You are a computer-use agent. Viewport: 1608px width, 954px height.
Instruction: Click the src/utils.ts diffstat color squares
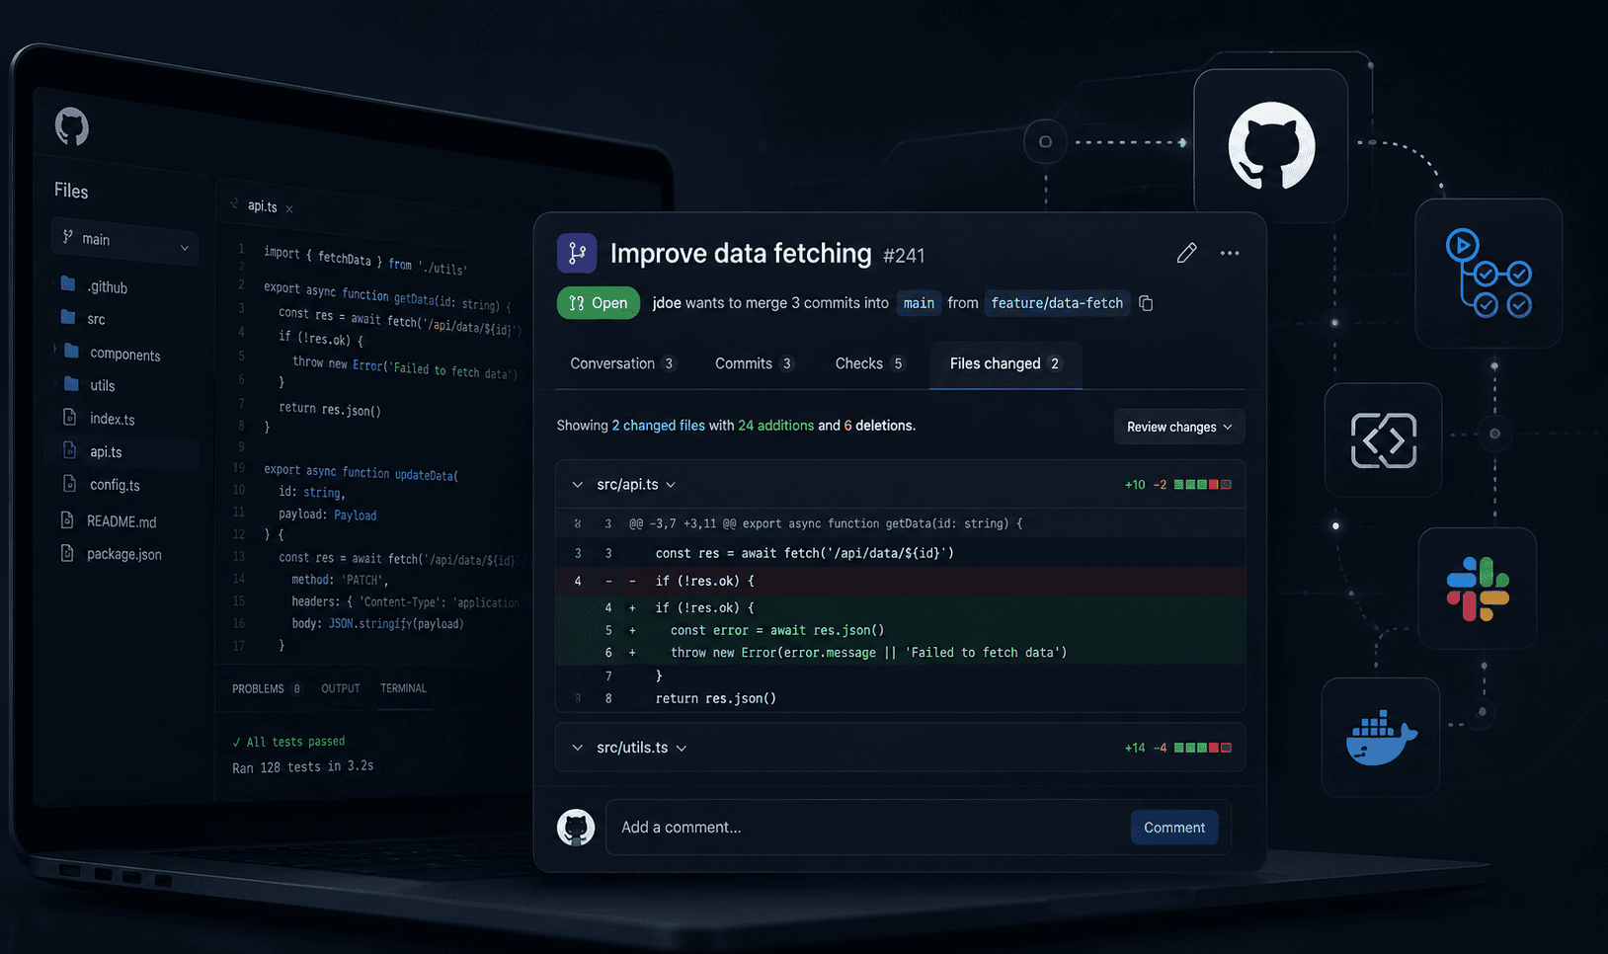point(1202,748)
